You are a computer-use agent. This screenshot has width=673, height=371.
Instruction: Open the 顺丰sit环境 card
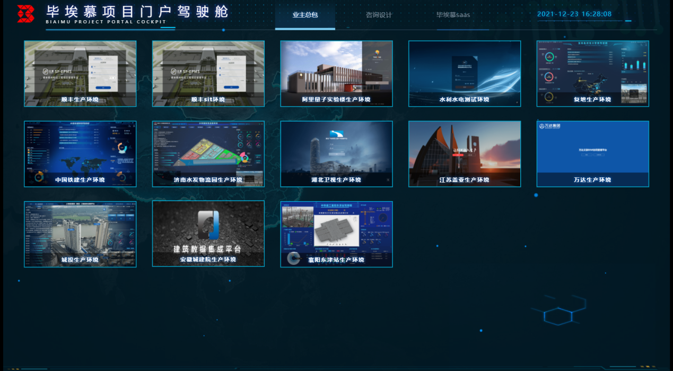coord(208,74)
